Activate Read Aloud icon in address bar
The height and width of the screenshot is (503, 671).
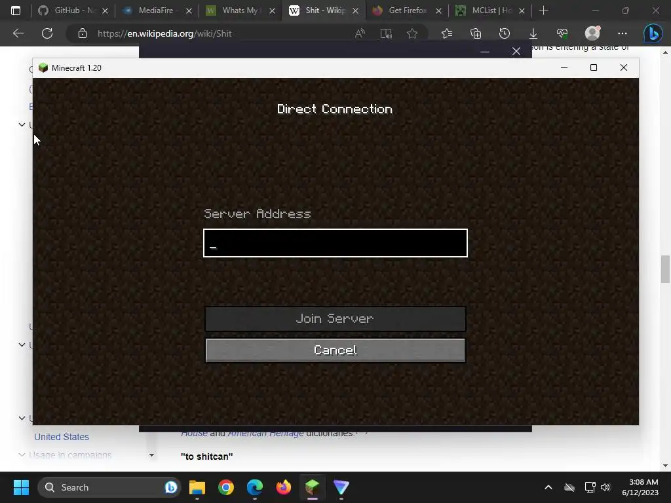(x=360, y=33)
